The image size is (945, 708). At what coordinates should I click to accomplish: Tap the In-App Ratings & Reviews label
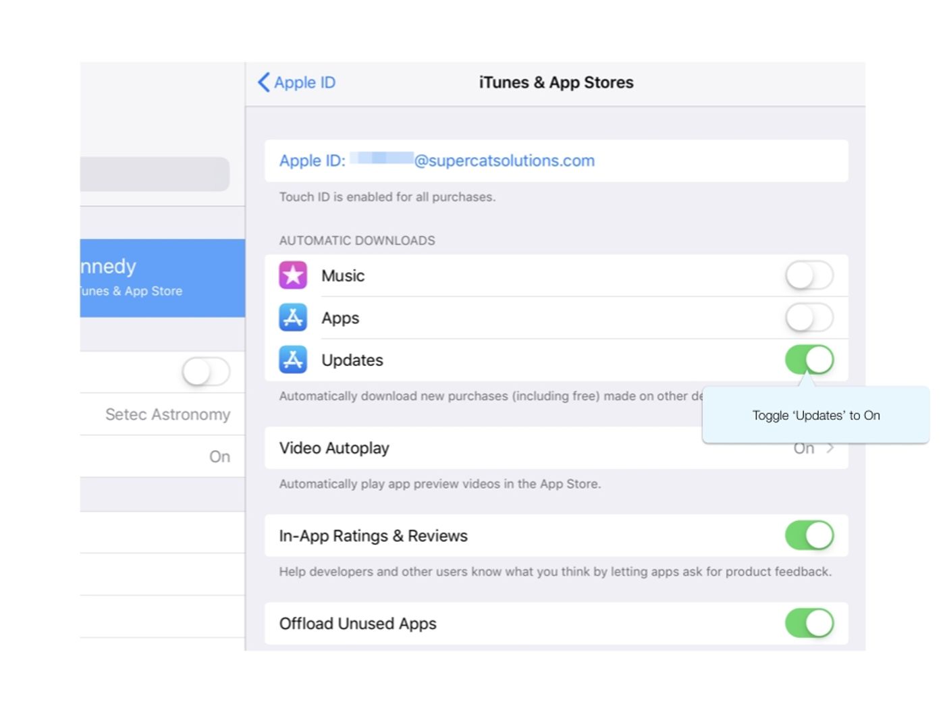[x=373, y=536]
